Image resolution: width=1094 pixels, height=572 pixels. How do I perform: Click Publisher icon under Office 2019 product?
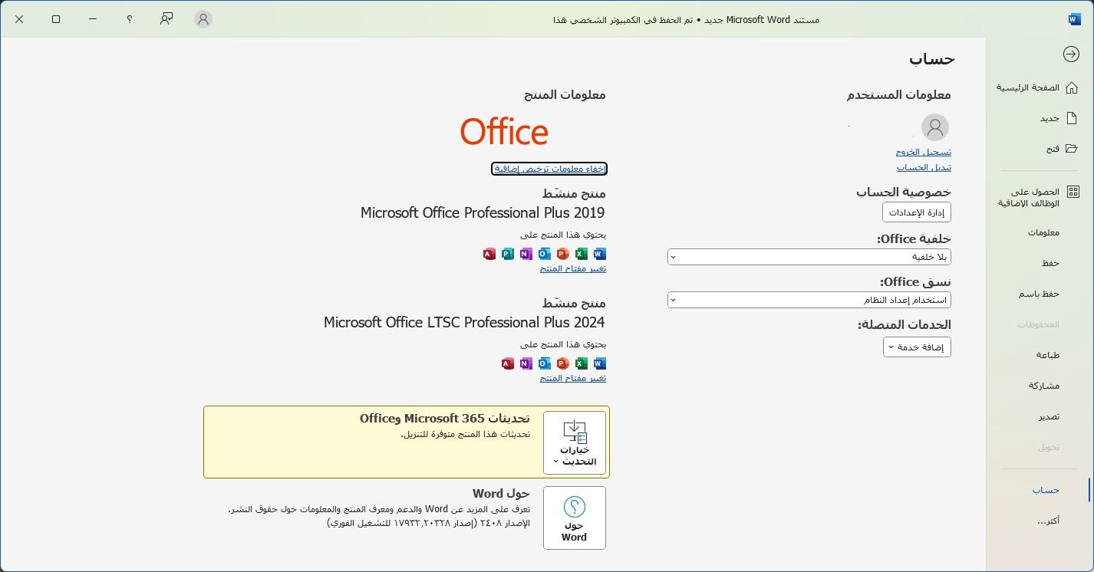click(507, 254)
